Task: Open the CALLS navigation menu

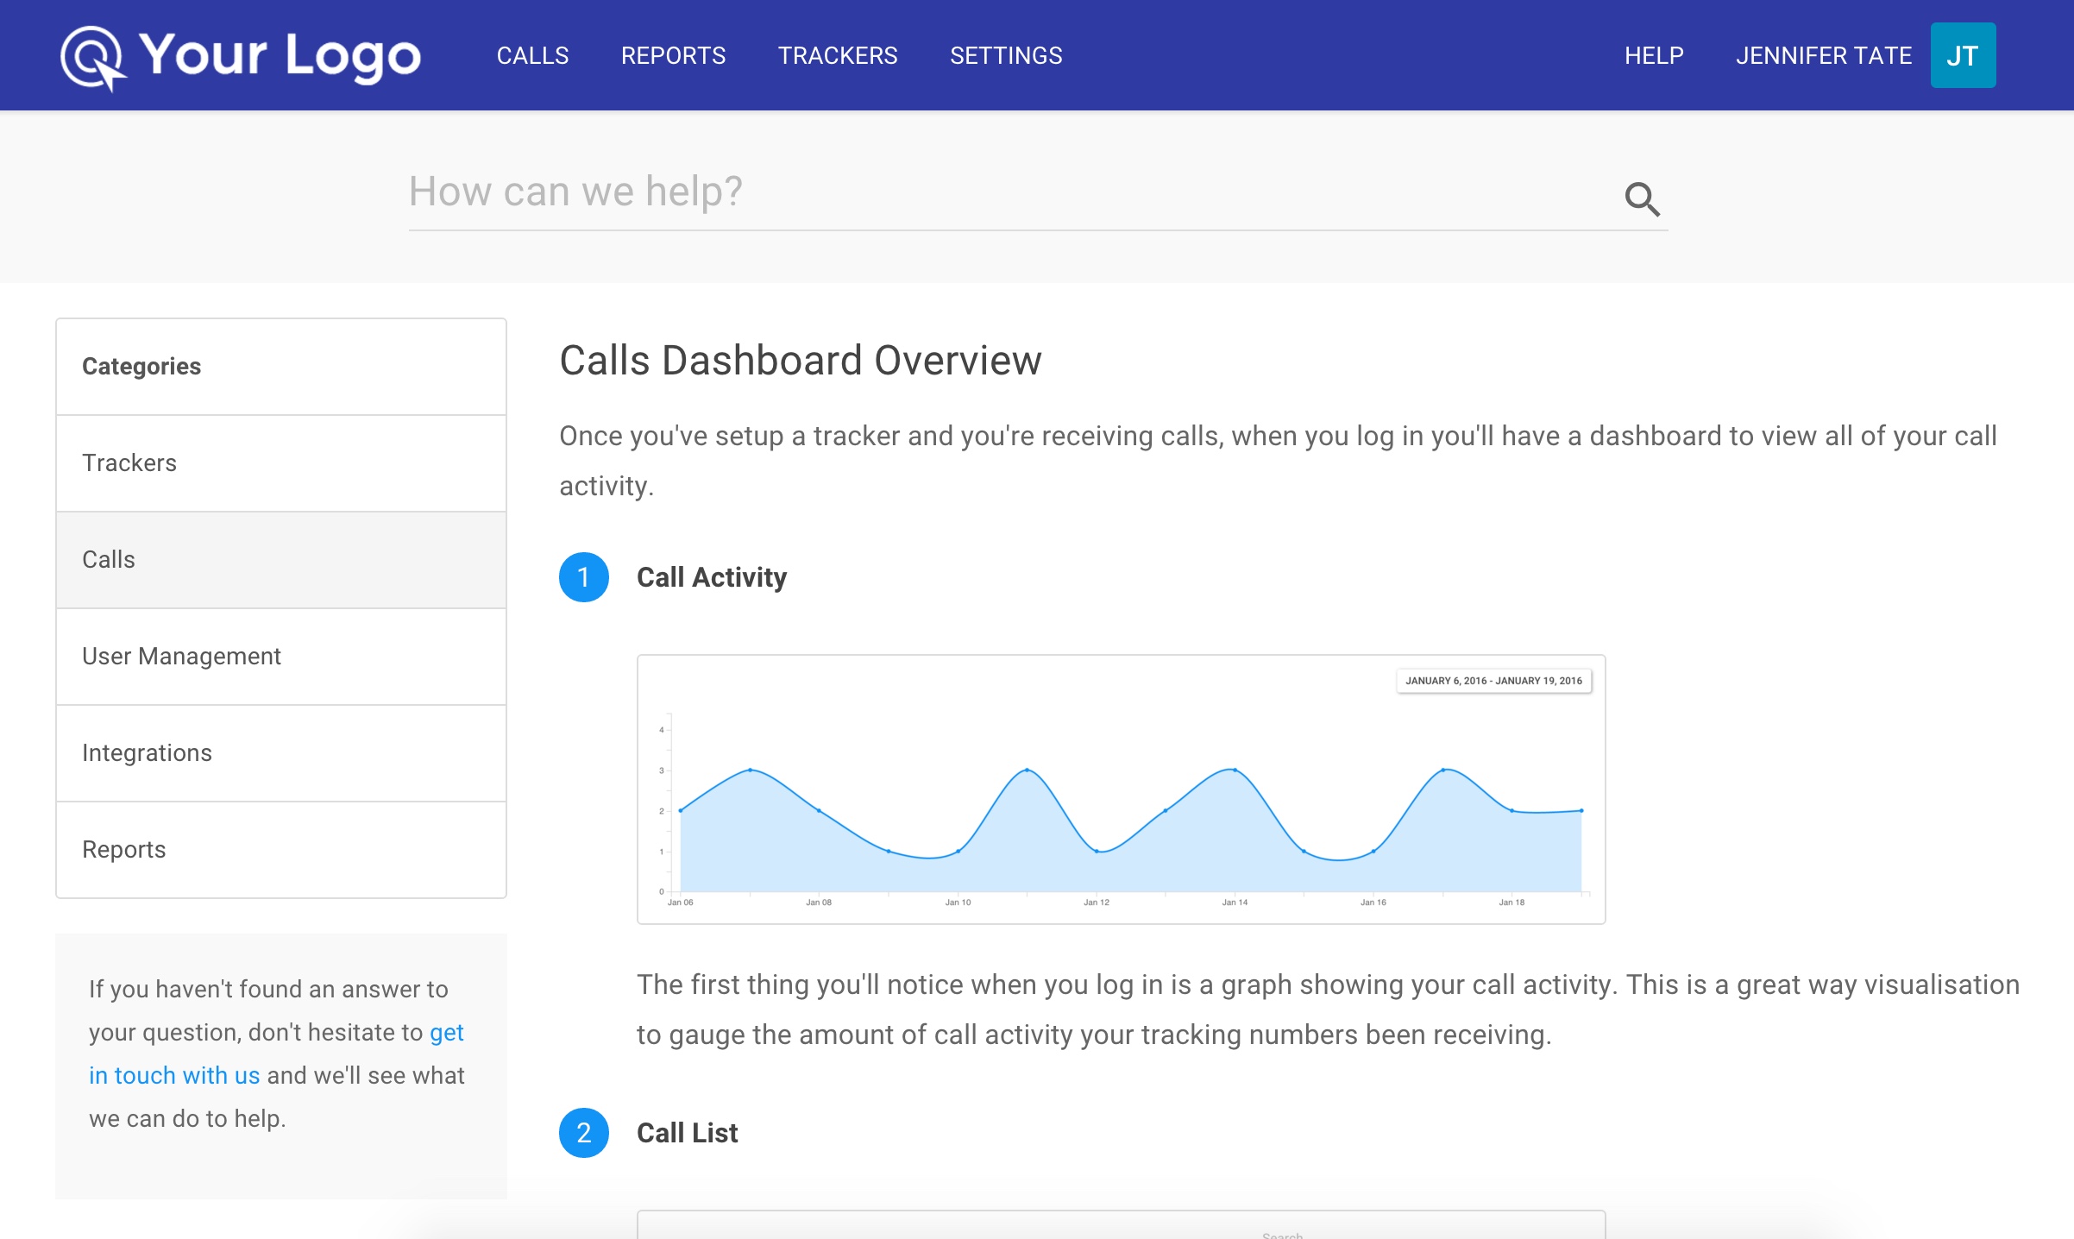Action: click(x=532, y=56)
